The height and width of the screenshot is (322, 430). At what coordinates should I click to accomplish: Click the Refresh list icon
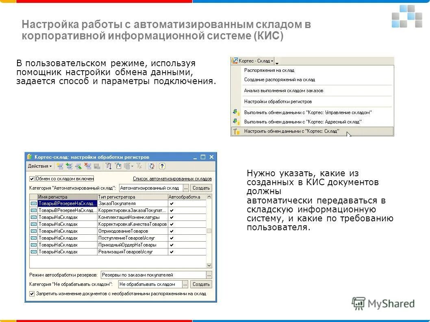tap(152, 166)
